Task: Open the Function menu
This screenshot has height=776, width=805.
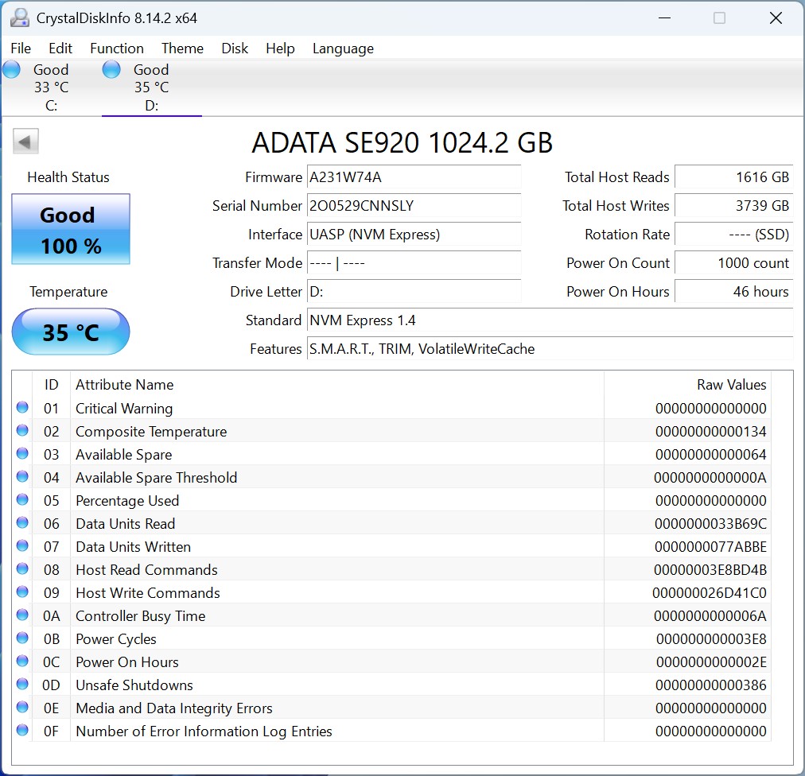Action: [x=117, y=48]
